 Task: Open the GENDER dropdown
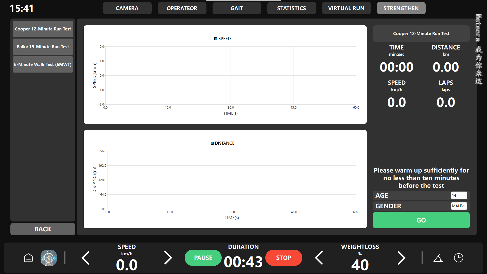click(459, 206)
